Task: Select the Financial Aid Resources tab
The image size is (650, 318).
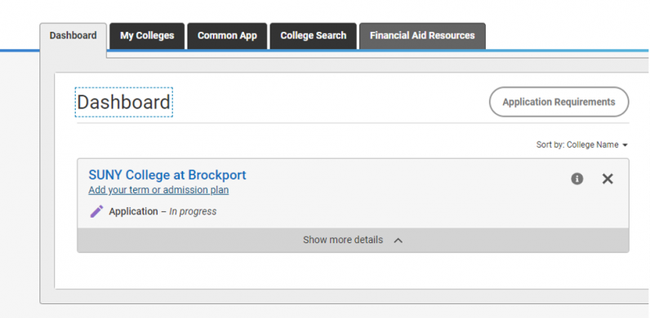Action: [x=422, y=36]
